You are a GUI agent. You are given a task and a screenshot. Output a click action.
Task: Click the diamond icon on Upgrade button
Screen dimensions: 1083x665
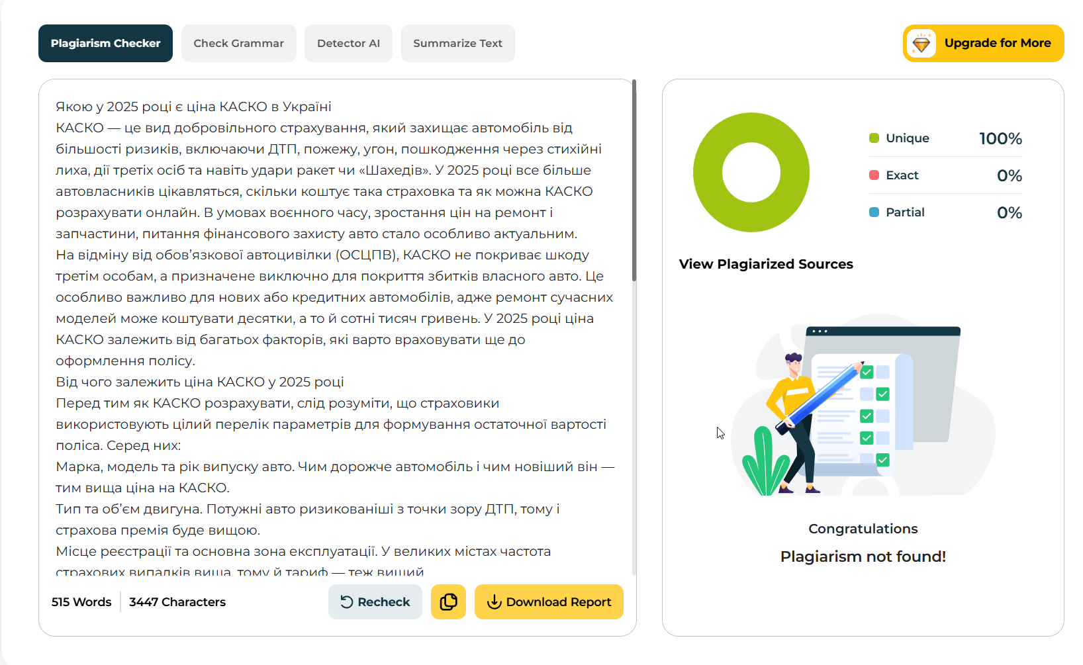point(921,44)
